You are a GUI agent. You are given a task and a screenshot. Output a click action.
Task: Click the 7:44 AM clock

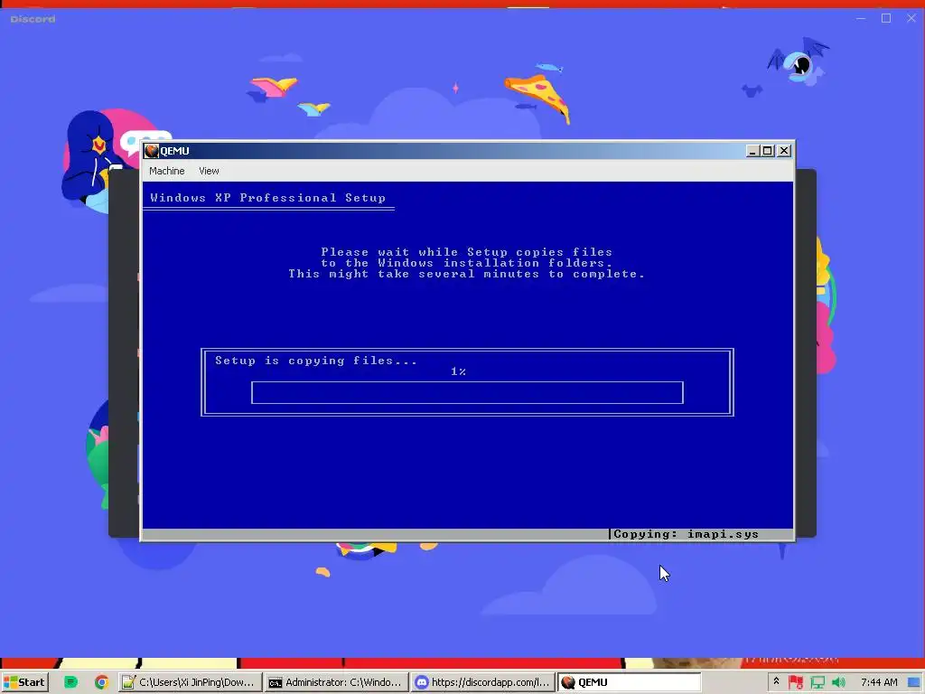[x=879, y=682]
